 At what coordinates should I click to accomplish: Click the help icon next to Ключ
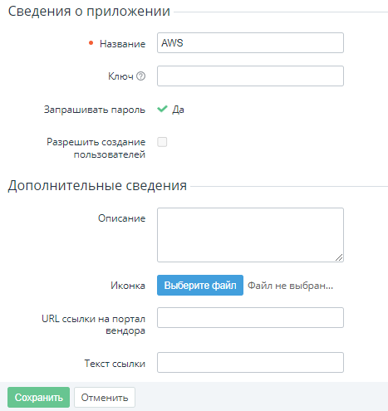pyautogui.click(x=141, y=76)
